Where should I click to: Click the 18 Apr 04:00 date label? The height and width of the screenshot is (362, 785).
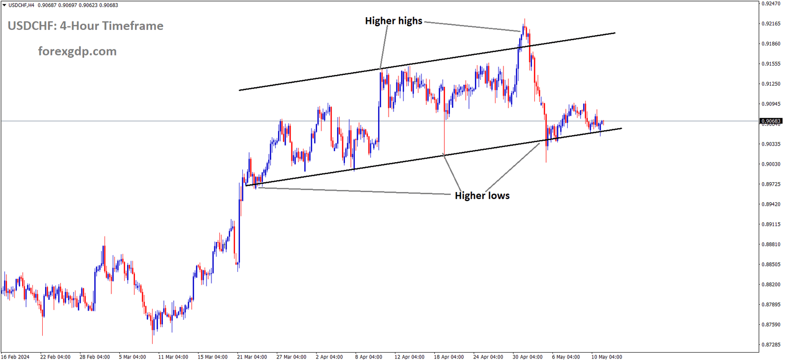pyautogui.click(x=449, y=357)
